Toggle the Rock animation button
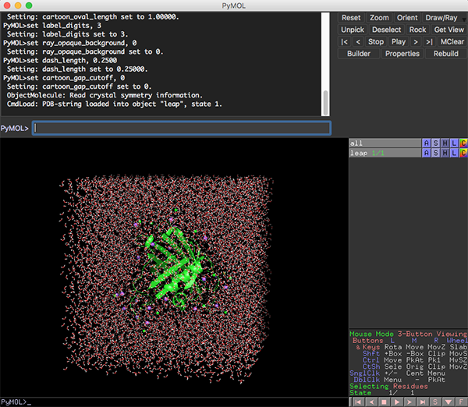This screenshot has width=468, height=407. point(417,30)
